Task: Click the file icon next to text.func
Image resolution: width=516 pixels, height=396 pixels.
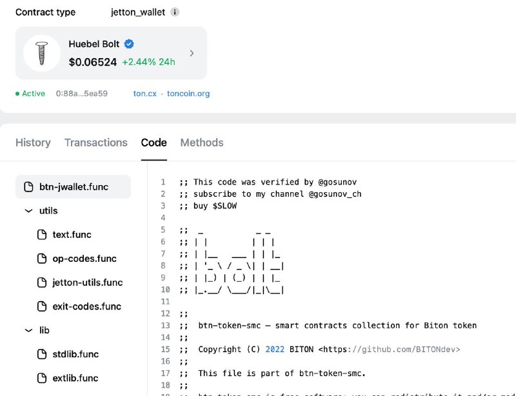Action: tap(42, 235)
